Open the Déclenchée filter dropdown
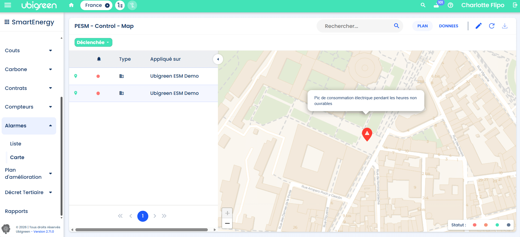520x237 pixels. click(x=93, y=42)
